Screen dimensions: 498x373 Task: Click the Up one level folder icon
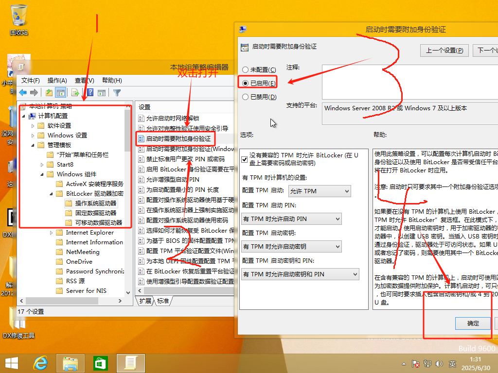[49, 93]
